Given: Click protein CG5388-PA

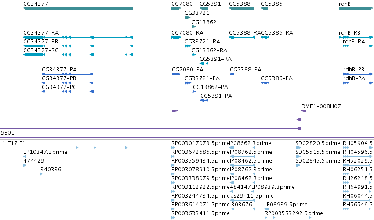Looking at the screenshot, I should click(x=232, y=74).
